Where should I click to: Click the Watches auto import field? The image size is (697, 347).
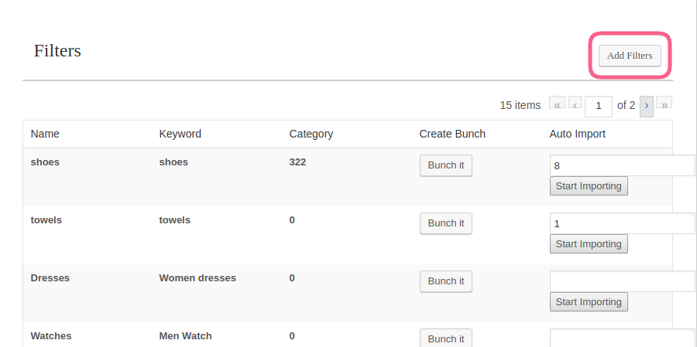622,338
